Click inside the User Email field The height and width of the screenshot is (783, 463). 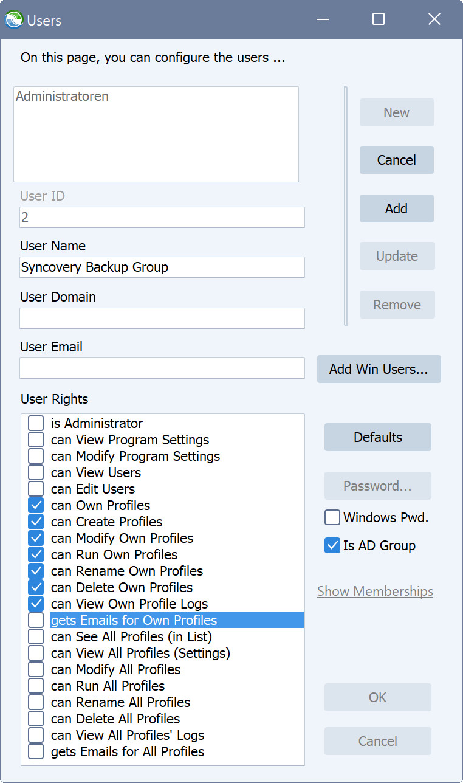pos(162,368)
